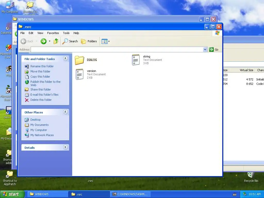Screen dimensions: 264x198
Task: Select the DIALOG folder icon
Action: (x=79, y=60)
